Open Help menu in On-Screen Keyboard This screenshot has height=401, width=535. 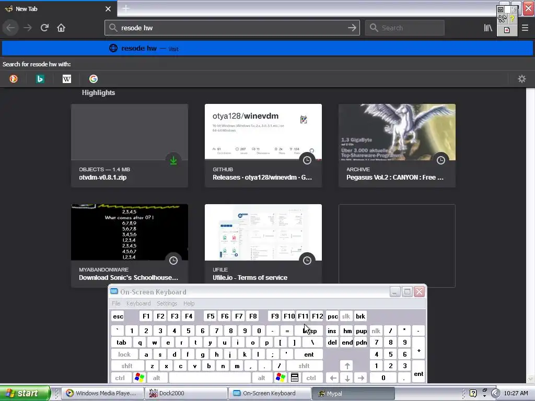coord(189,303)
